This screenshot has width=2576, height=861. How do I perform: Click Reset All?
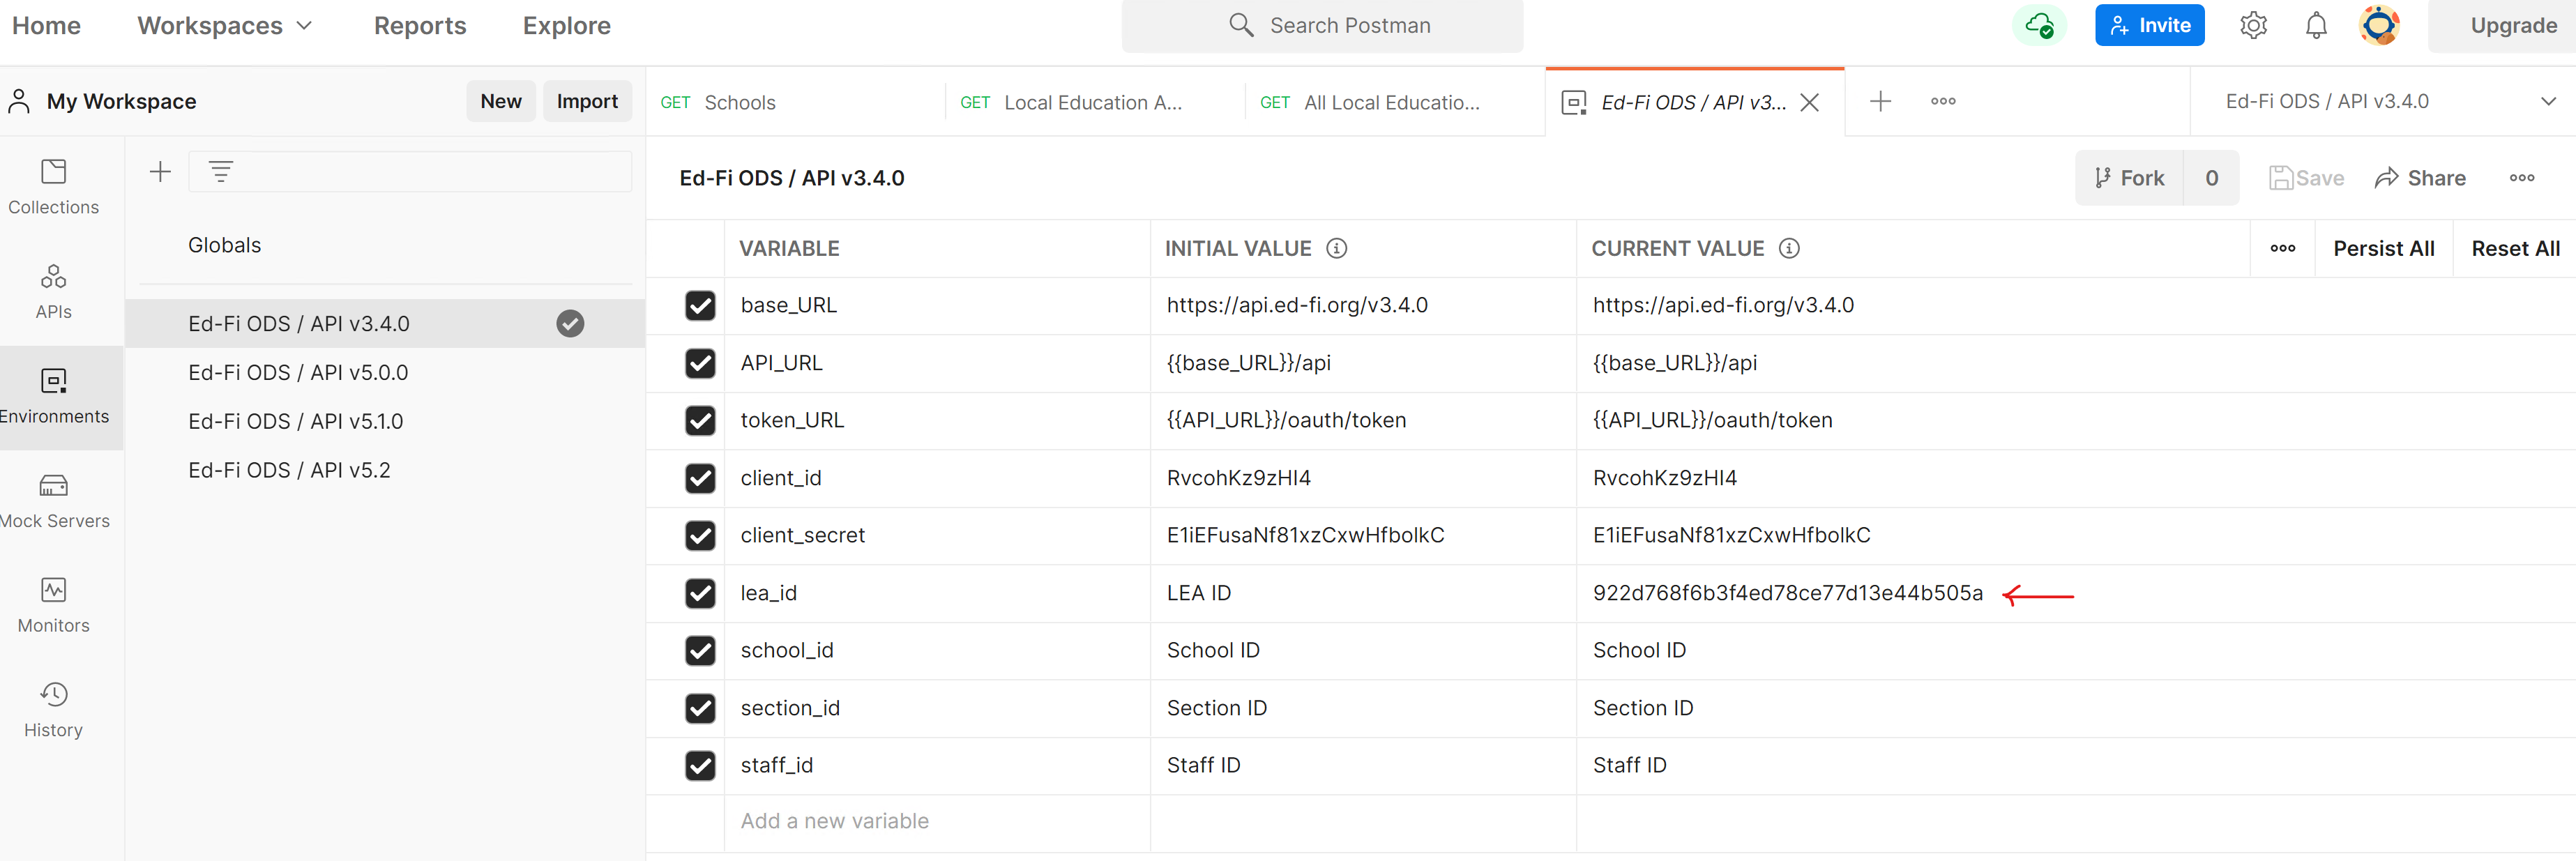click(2515, 249)
